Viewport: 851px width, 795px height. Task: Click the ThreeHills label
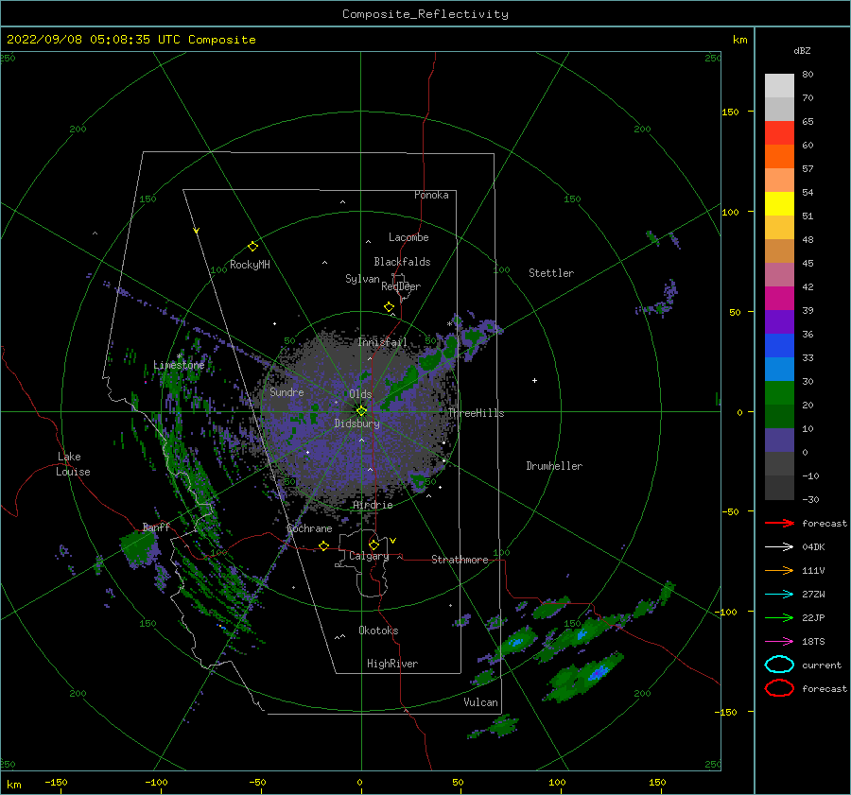pos(476,413)
